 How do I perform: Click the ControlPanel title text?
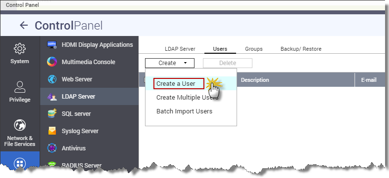click(x=68, y=26)
